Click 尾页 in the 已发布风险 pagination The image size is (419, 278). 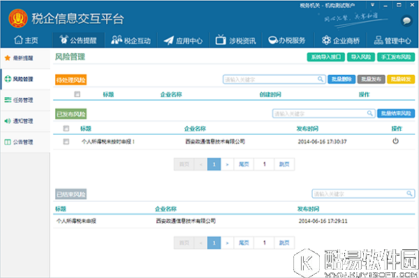coord(244,164)
